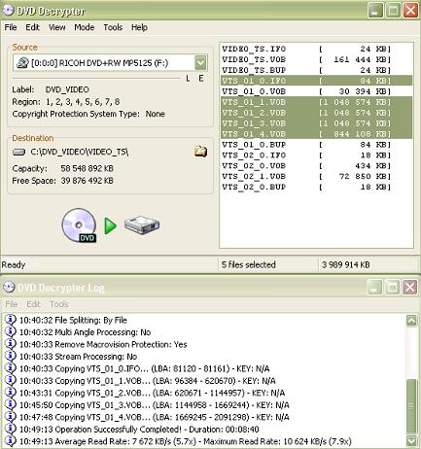Click the info icon beside Copying VTS_01_3.VOB entry
This screenshot has height=449, width=421.
coord(11,405)
